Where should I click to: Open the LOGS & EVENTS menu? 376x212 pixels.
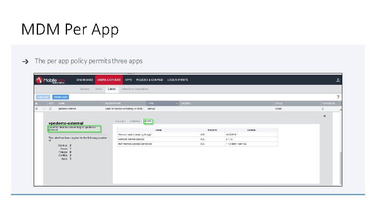tap(178, 80)
